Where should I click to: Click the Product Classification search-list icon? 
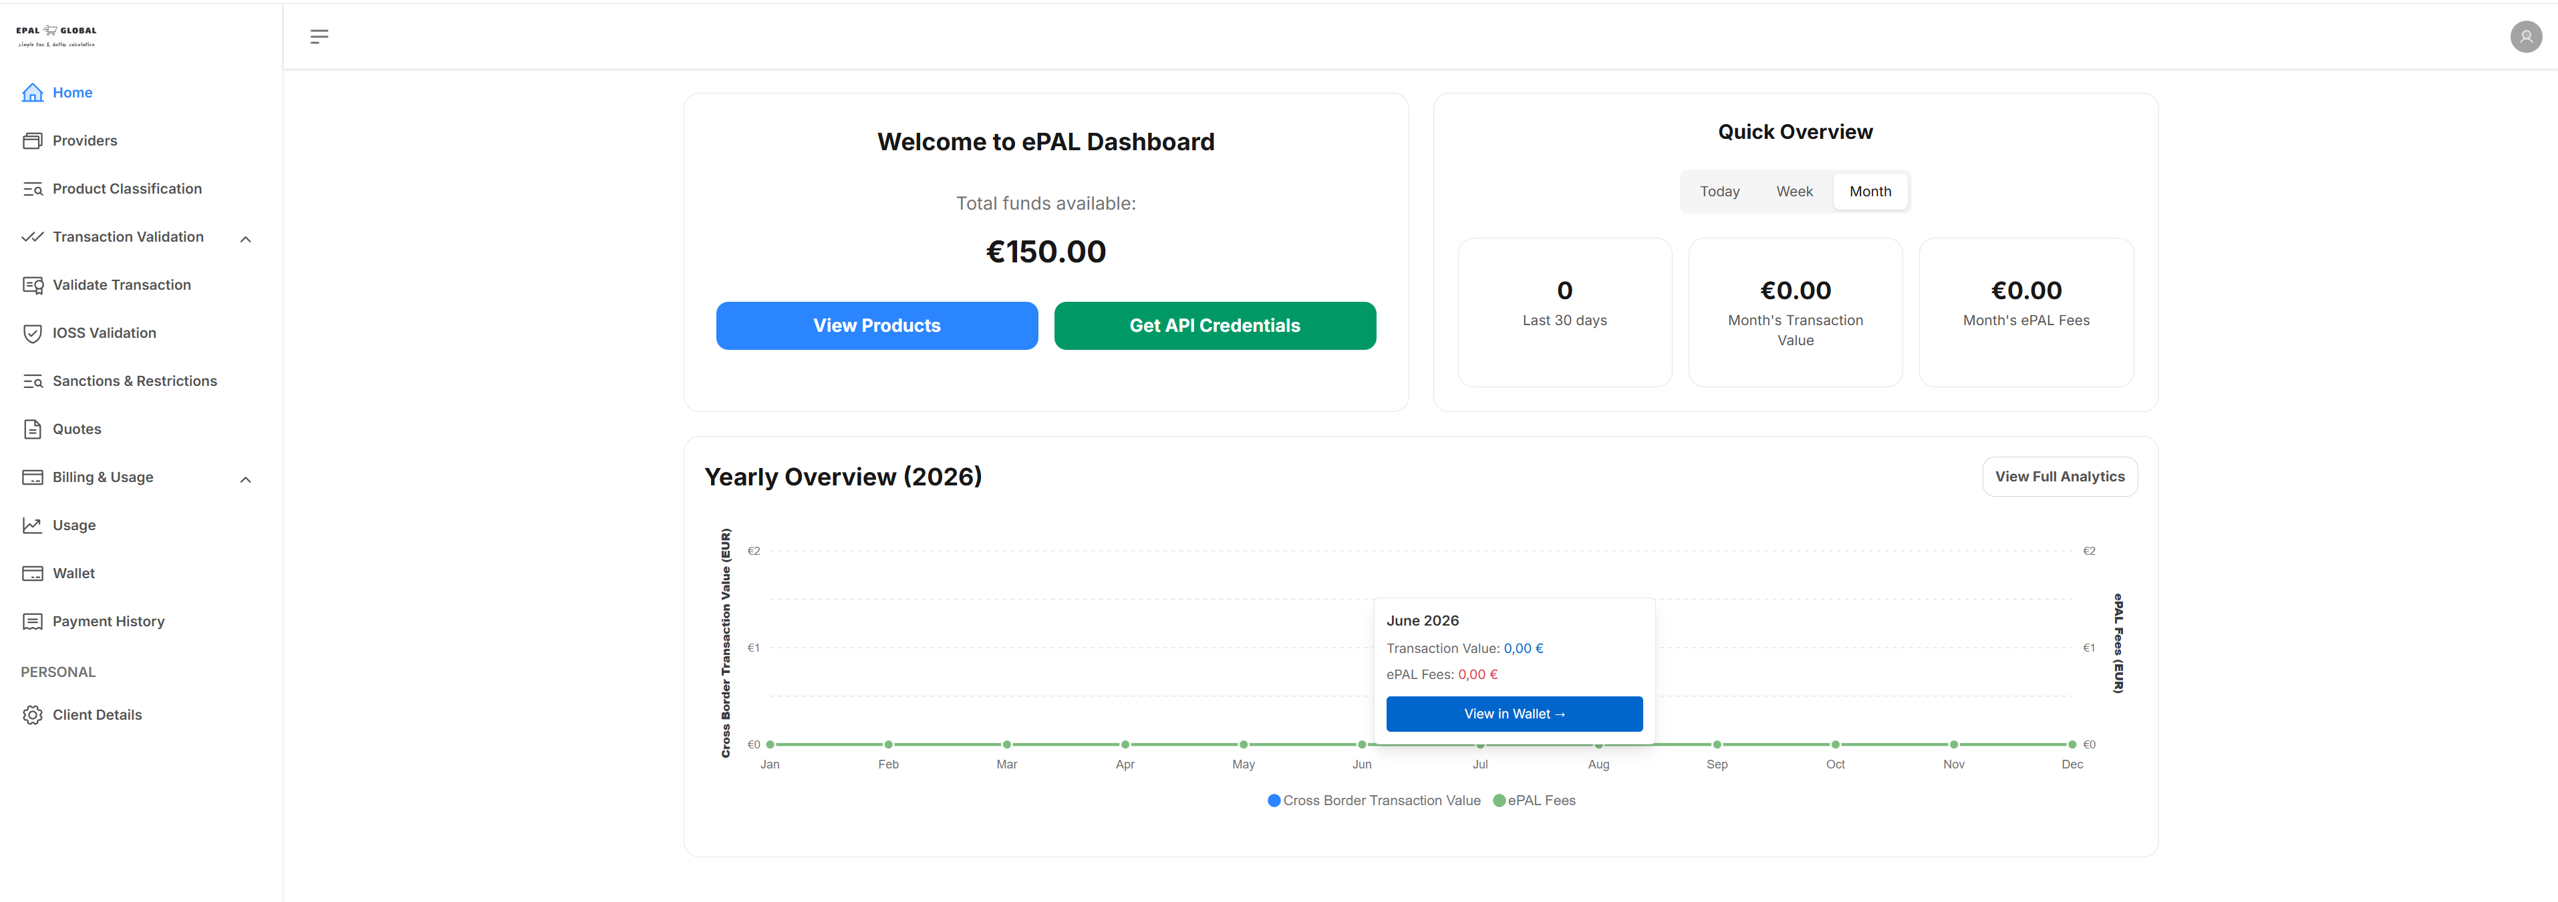pyautogui.click(x=33, y=188)
